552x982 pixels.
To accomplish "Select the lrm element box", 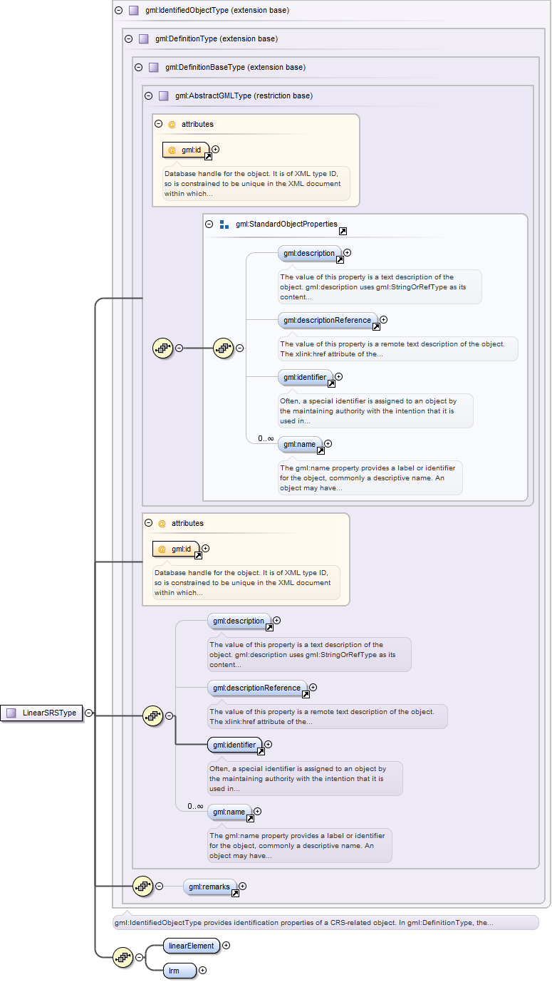I will click(179, 970).
